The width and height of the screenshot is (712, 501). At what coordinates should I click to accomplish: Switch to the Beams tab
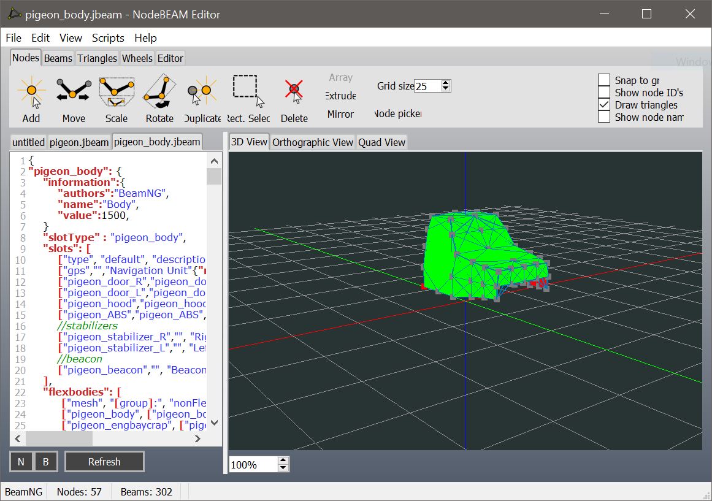tap(58, 58)
